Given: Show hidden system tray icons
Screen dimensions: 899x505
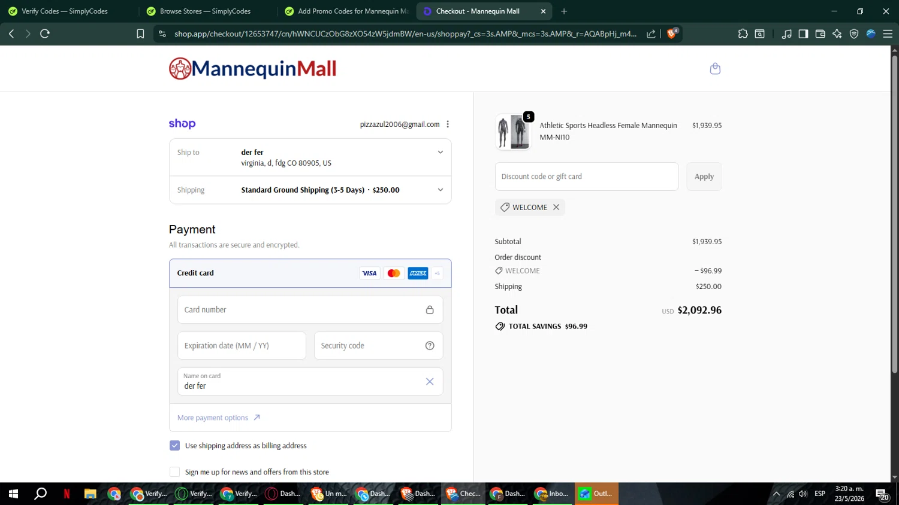Looking at the screenshot, I should (776, 494).
